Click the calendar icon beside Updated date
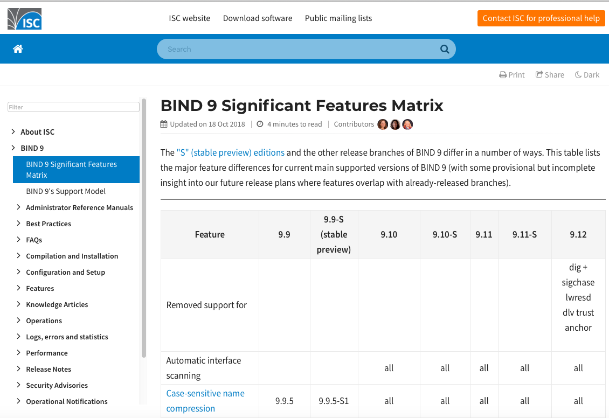Image resolution: width=609 pixels, height=418 pixels. (x=164, y=124)
